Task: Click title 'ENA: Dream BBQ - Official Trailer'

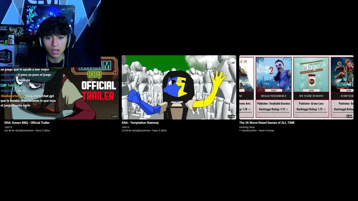Action: click(27, 123)
